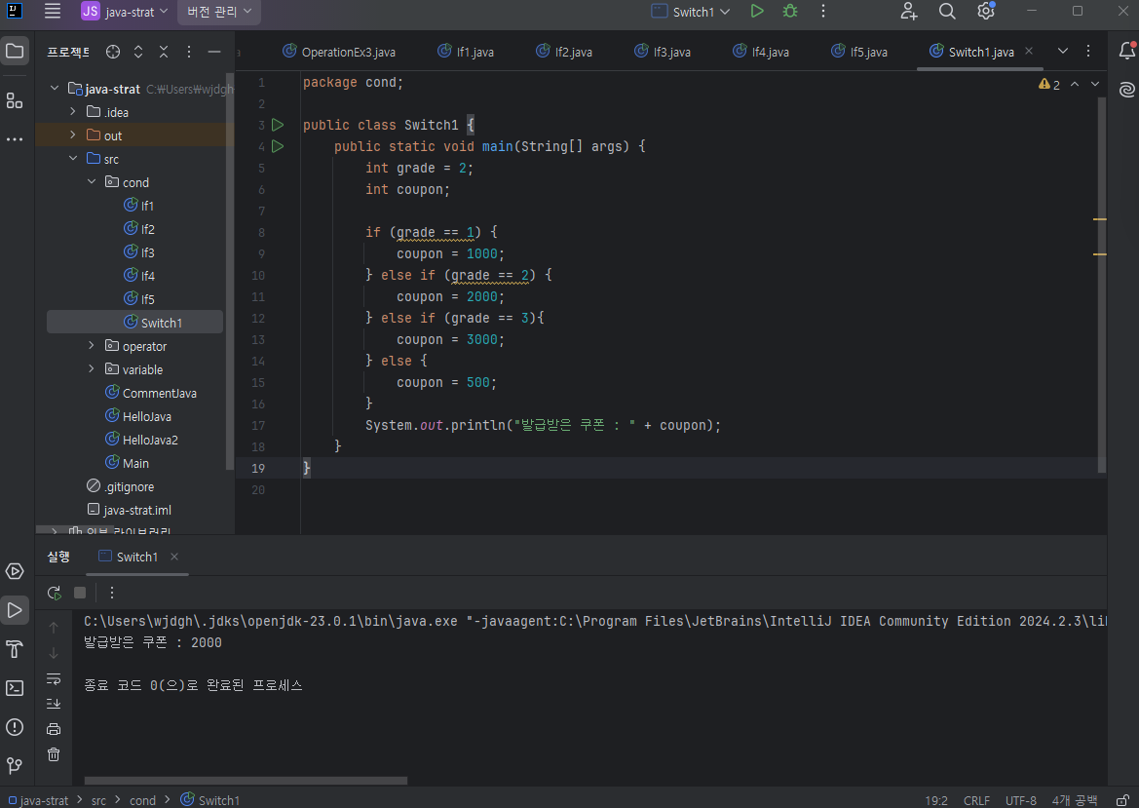The width and height of the screenshot is (1139, 808).
Task: Expand all nodes in project tree
Action: pyautogui.click(x=138, y=52)
